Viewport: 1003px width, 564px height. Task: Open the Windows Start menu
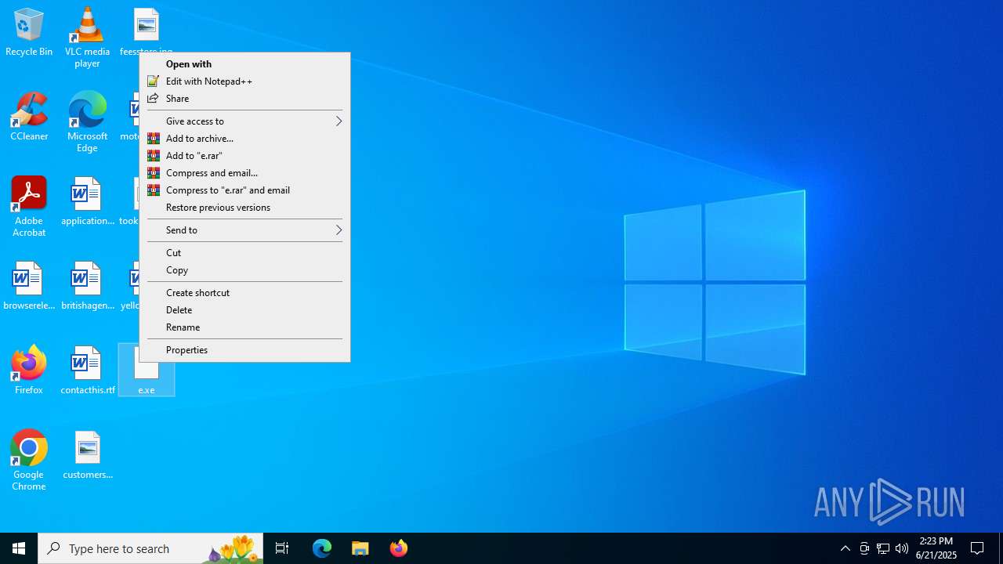pyautogui.click(x=19, y=548)
